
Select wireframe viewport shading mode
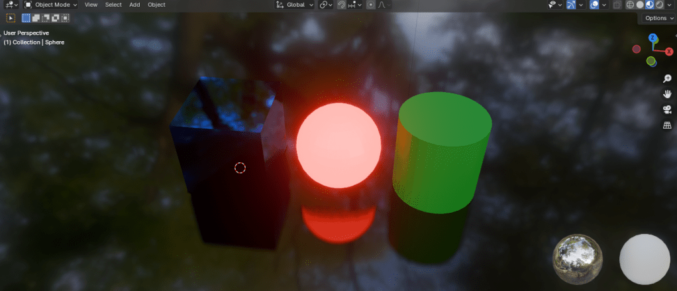click(x=630, y=5)
